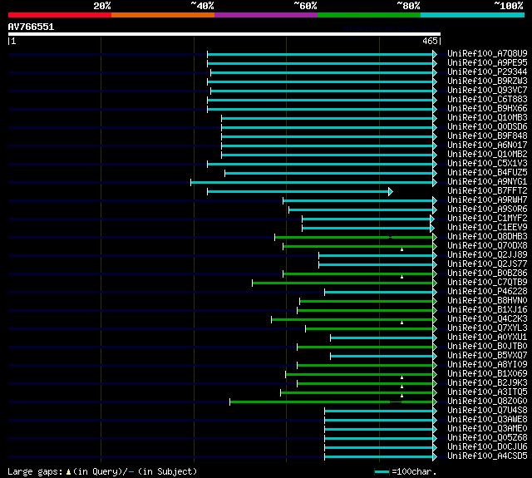Click the UniRef100_C1EEV9 label
This screenshot has width=532, height=478.
coord(487,228)
